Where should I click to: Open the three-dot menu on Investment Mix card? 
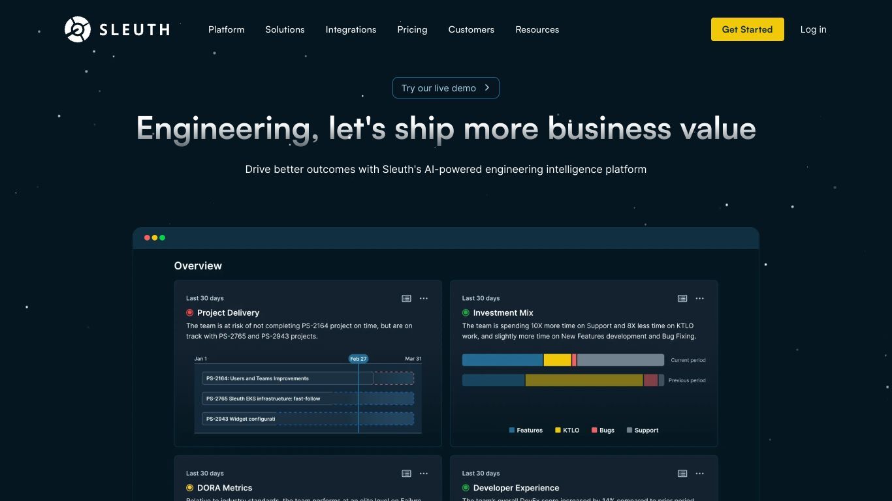pos(700,298)
